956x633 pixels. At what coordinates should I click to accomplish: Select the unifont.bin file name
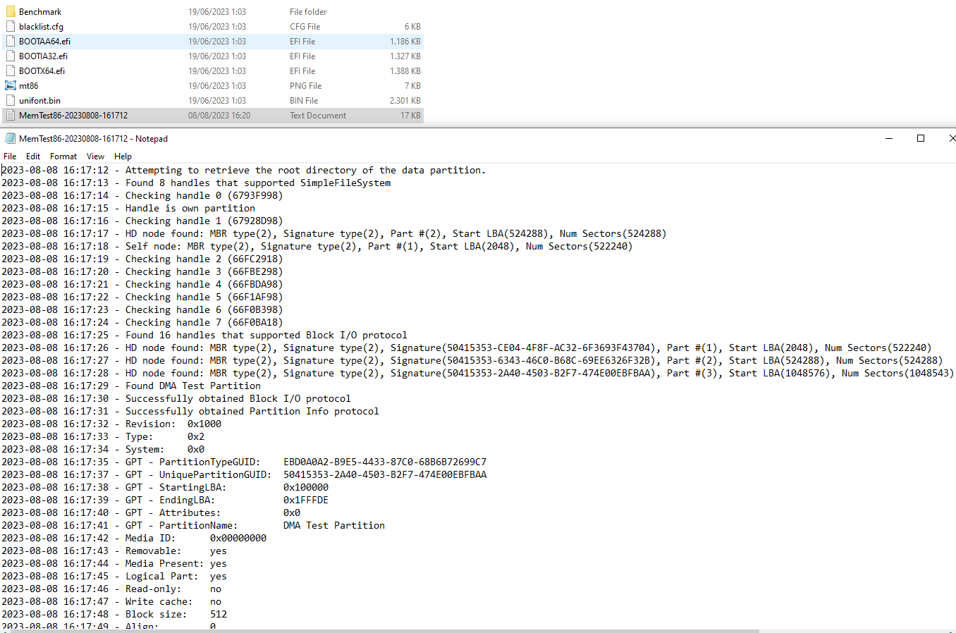pyautogui.click(x=39, y=101)
